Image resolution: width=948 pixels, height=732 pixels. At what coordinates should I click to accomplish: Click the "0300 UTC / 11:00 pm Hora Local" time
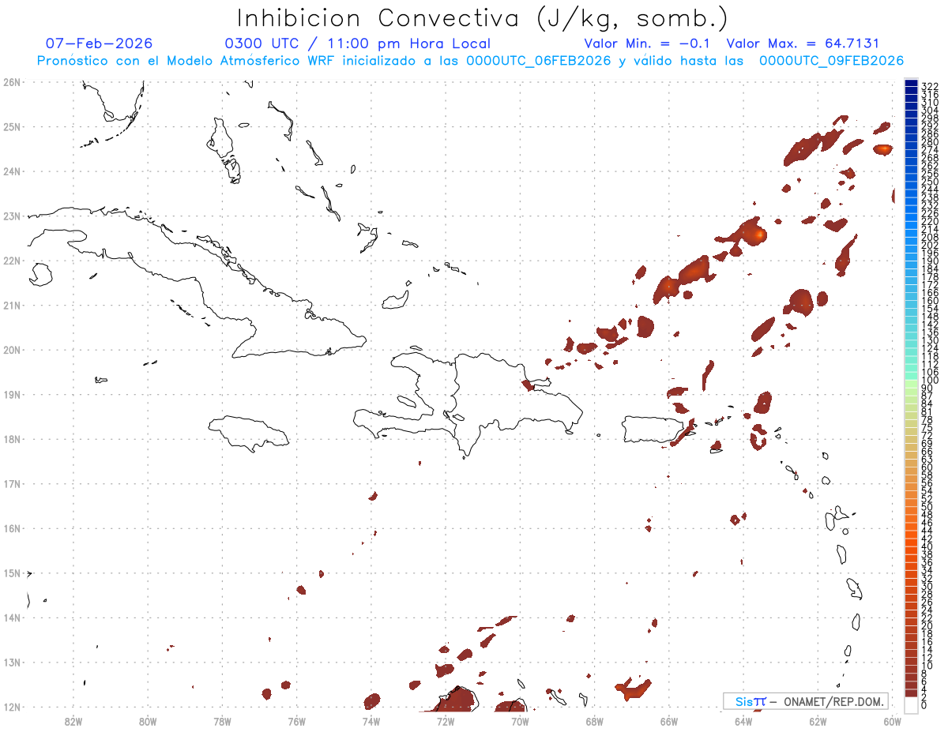(358, 43)
